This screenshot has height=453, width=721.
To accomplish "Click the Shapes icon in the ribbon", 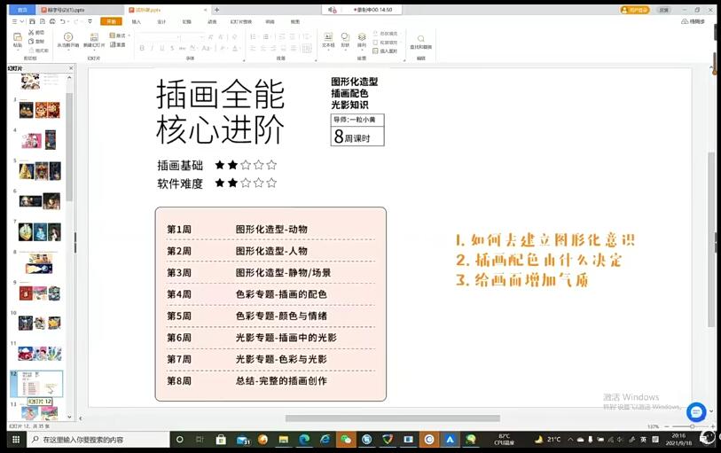I will pos(345,39).
